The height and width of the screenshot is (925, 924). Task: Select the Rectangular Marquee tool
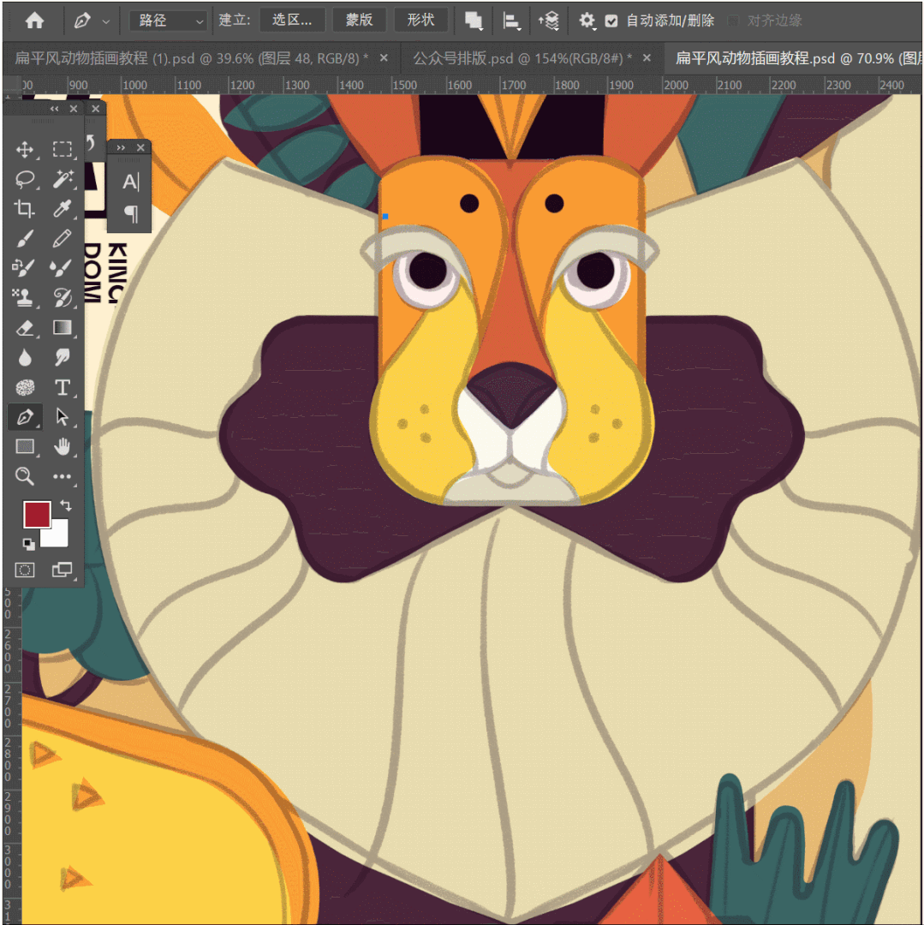[62, 149]
